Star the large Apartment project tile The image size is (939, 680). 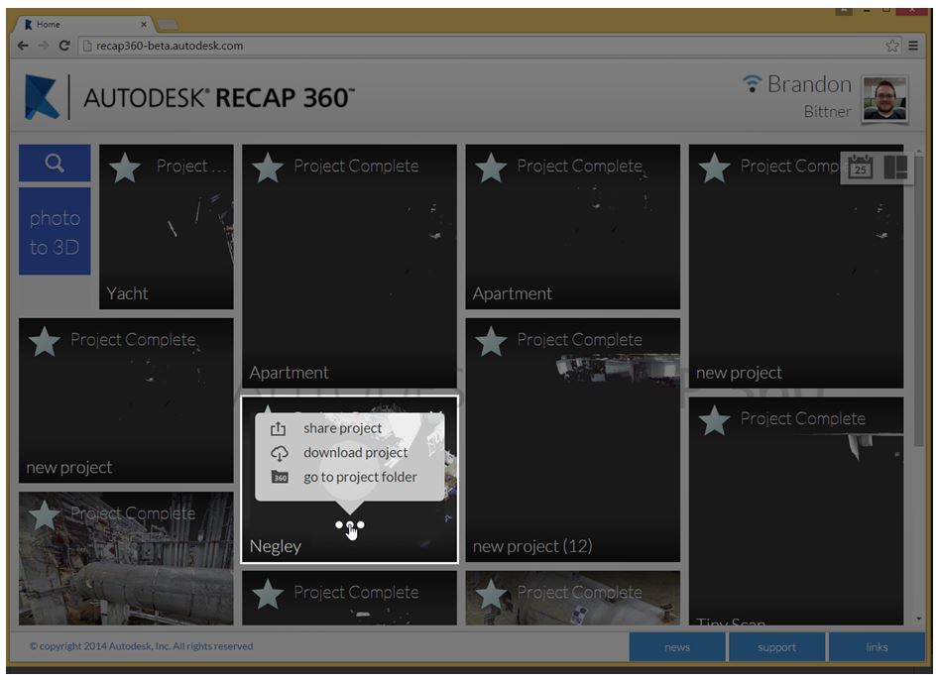268,168
